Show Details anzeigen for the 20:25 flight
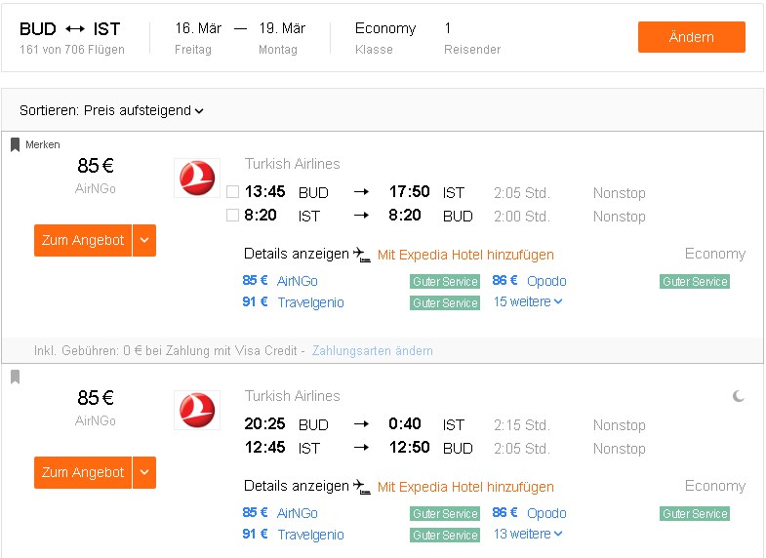The width and height of the screenshot is (766, 558). 296,486
